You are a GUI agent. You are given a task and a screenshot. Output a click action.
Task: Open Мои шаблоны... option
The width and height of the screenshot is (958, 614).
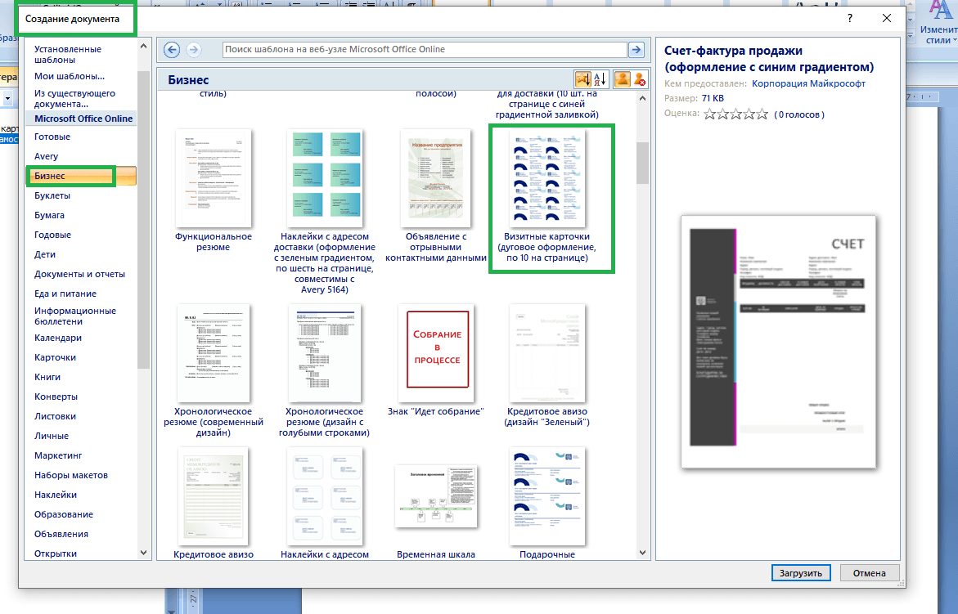(x=70, y=76)
